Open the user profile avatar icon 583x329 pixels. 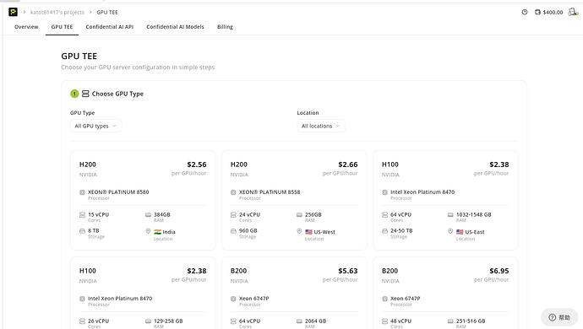pyautogui.click(x=573, y=13)
